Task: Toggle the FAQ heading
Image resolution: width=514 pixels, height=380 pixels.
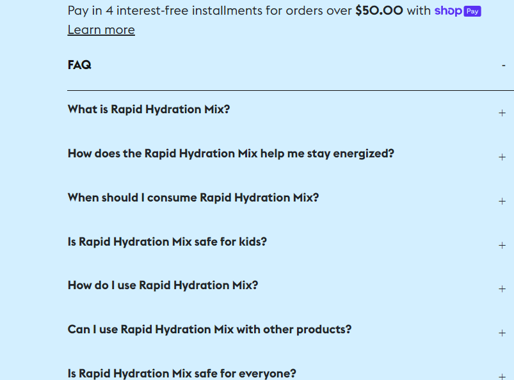Action: click(x=79, y=65)
